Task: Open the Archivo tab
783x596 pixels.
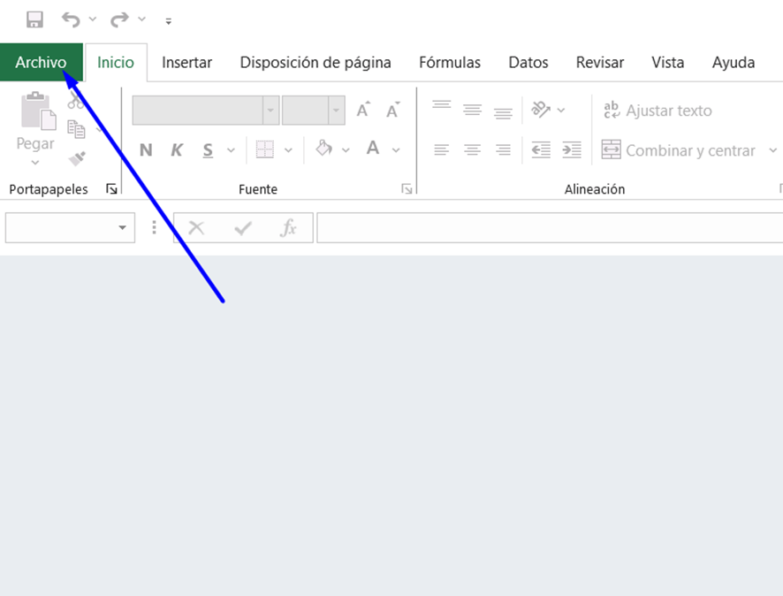Action: pos(41,63)
